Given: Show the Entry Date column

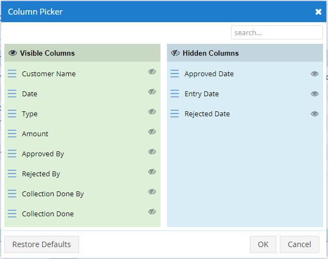Looking at the screenshot, I should 314,94.
